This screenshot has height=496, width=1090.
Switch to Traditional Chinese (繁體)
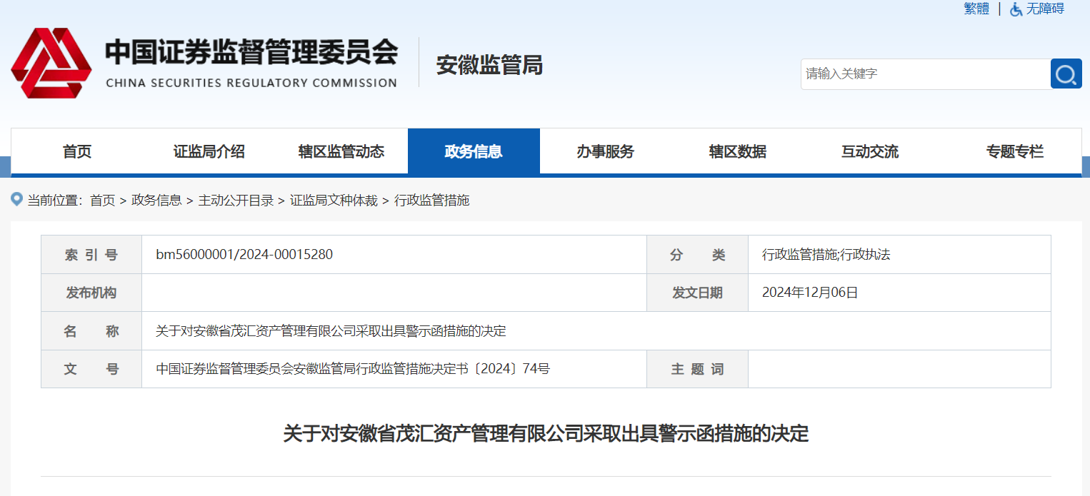976,9
